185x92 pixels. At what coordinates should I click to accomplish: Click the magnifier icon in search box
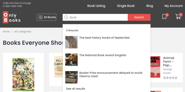[66, 17]
